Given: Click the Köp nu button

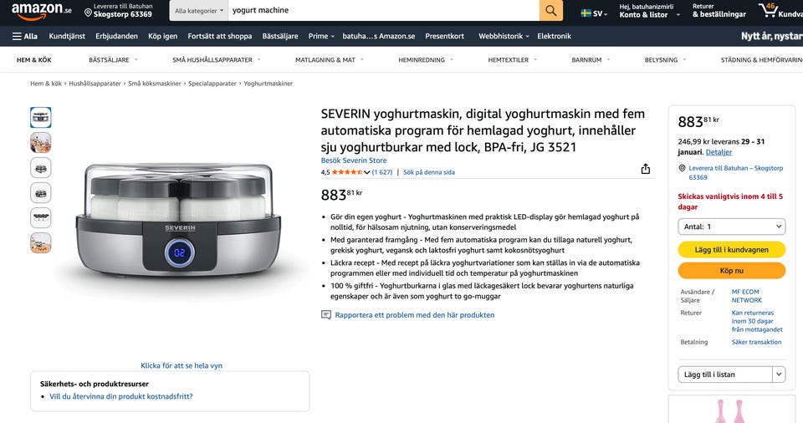Looking at the screenshot, I should 731,270.
